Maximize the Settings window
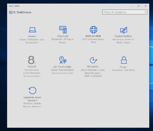This screenshot has width=153, height=131. pos(138,6)
